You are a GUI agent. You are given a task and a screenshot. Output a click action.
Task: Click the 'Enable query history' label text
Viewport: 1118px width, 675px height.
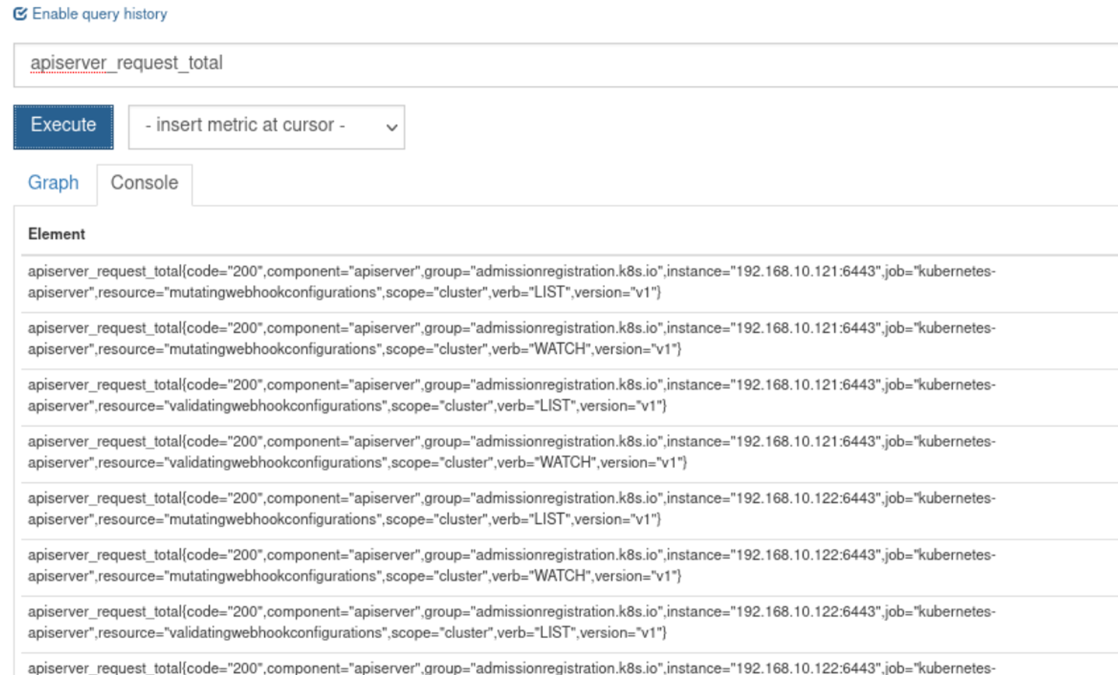click(100, 14)
